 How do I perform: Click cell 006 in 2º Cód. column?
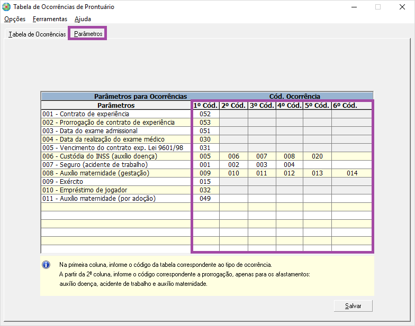(x=234, y=156)
